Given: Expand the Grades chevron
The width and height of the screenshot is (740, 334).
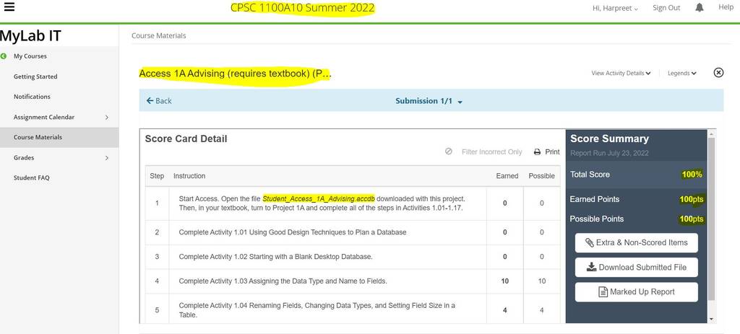Looking at the screenshot, I should click(x=107, y=158).
